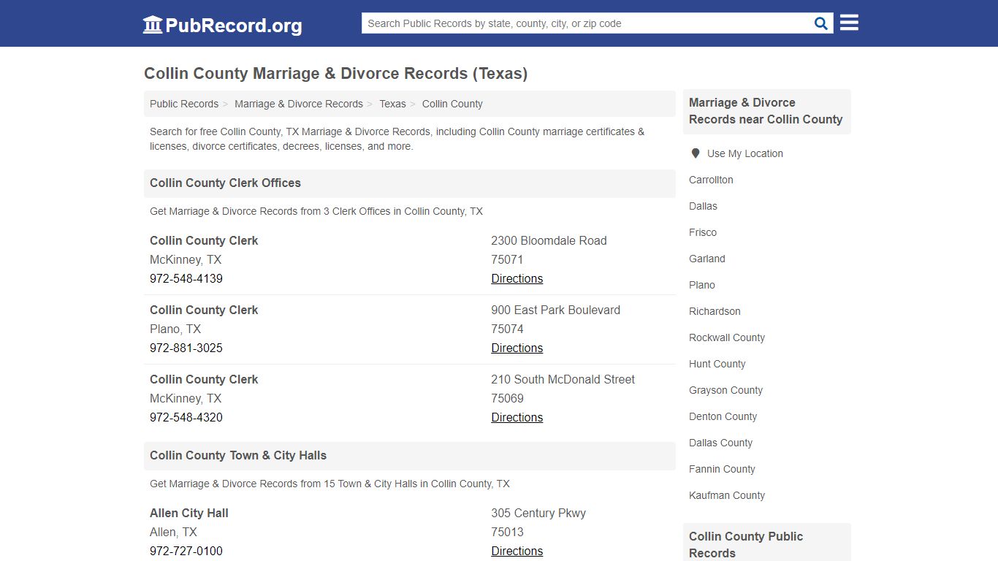Open Carrollton in the sidebar
This screenshot has width=998, height=561.
click(x=711, y=180)
